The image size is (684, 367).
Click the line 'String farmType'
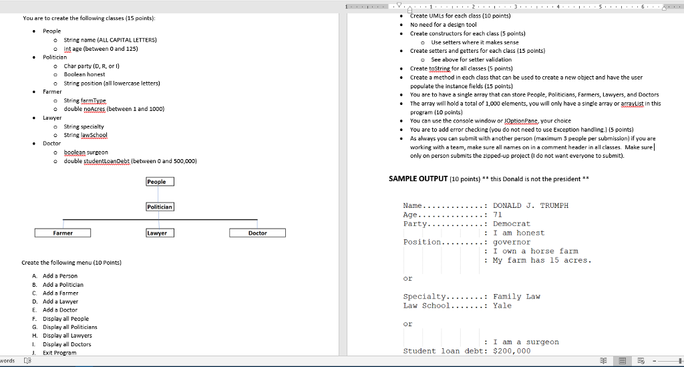tap(85, 100)
